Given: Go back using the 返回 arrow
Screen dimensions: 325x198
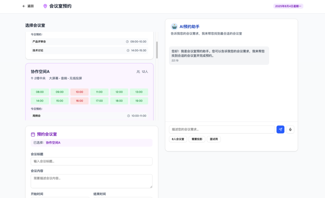Looking at the screenshot, I should click(24, 6).
